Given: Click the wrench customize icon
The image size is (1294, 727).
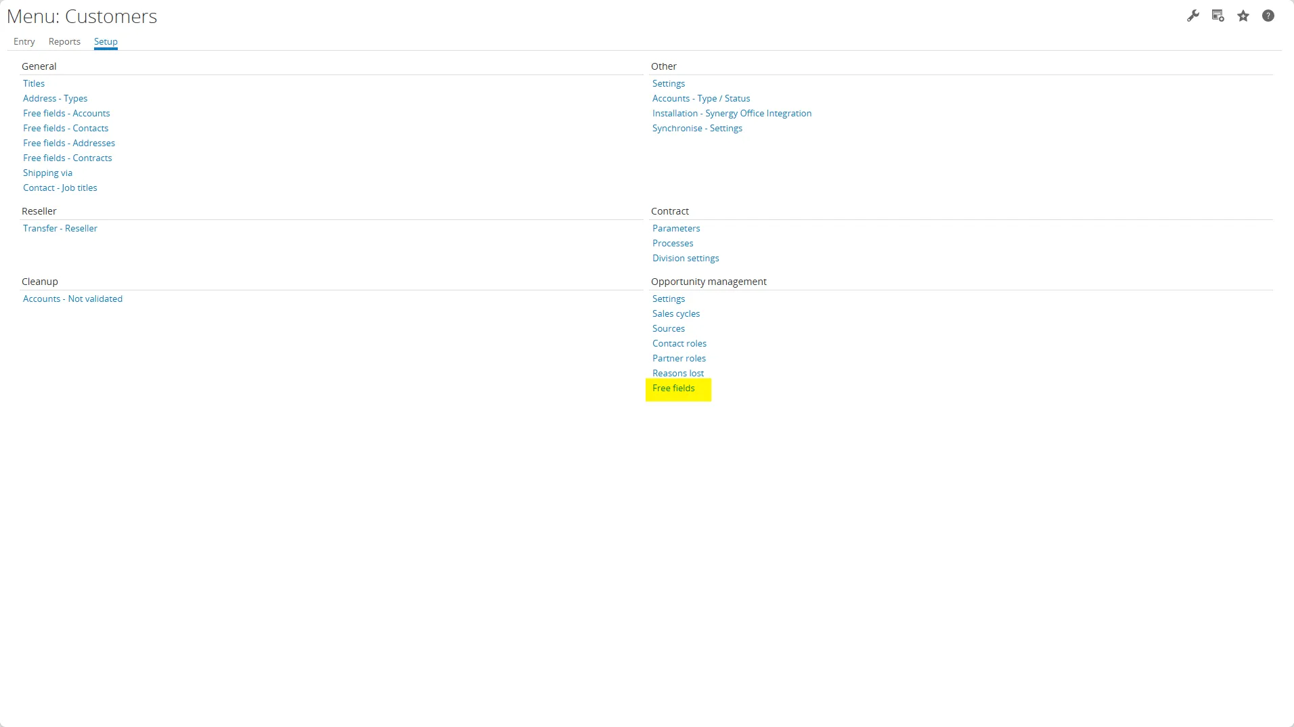Looking at the screenshot, I should [x=1192, y=16].
